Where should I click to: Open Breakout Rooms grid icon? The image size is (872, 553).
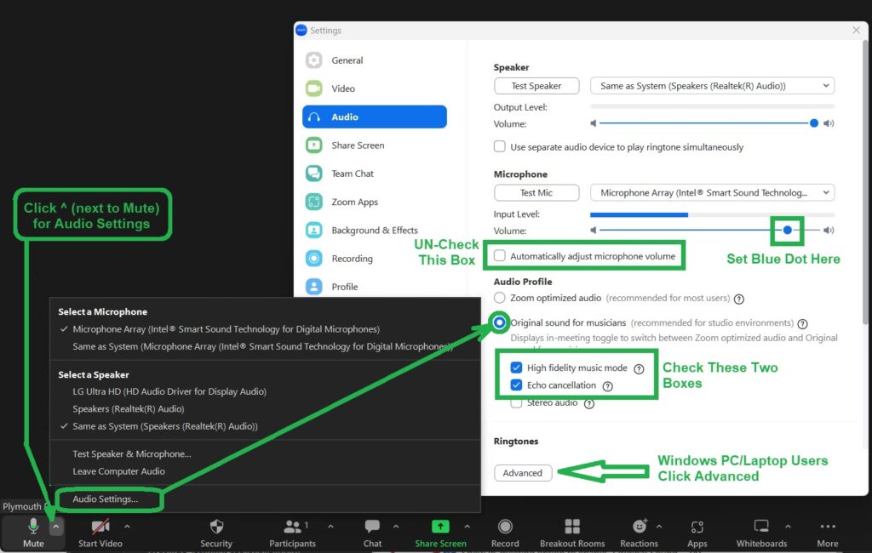572,526
